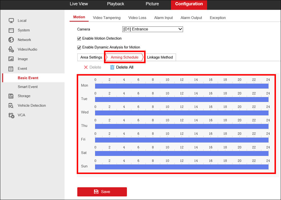
Task: Select Friday's blue schedule bar
Action: [182, 140]
